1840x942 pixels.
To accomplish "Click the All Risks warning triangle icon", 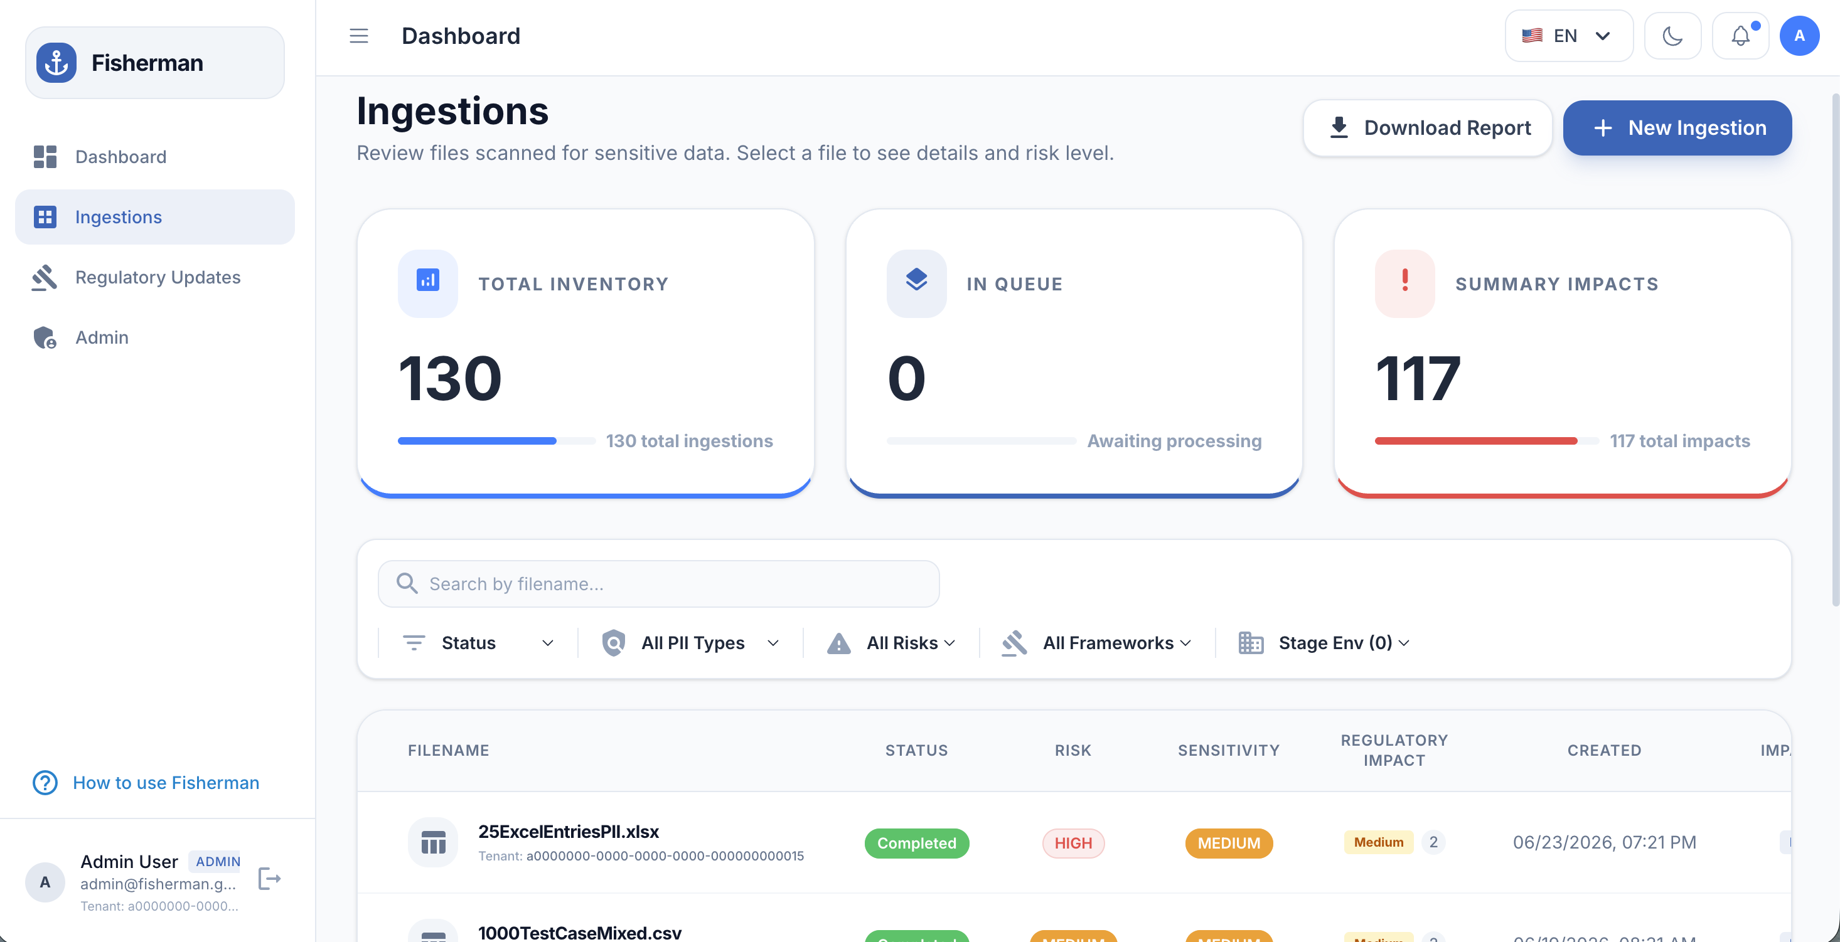I will 838,643.
